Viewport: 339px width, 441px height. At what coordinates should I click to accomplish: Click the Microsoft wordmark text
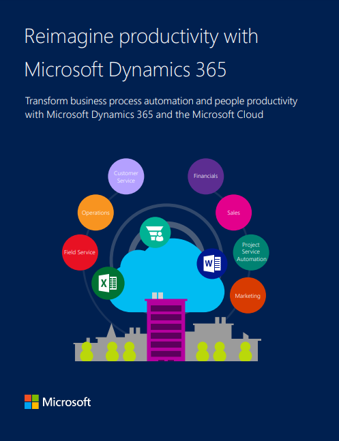click(66, 402)
